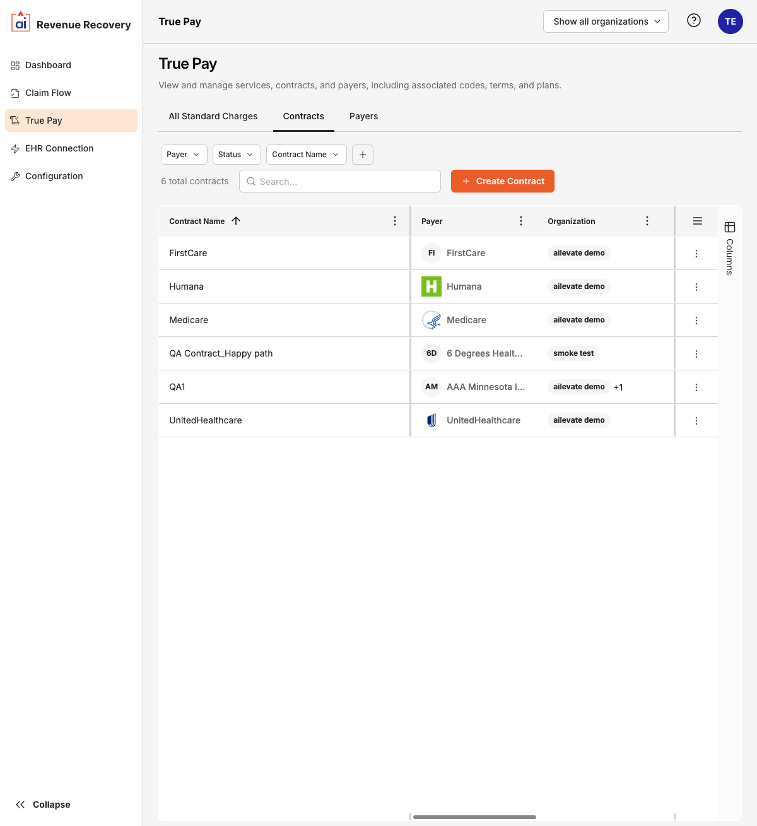Click the Create Contract button
Screen dimensions: 757x826
pos(502,181)
